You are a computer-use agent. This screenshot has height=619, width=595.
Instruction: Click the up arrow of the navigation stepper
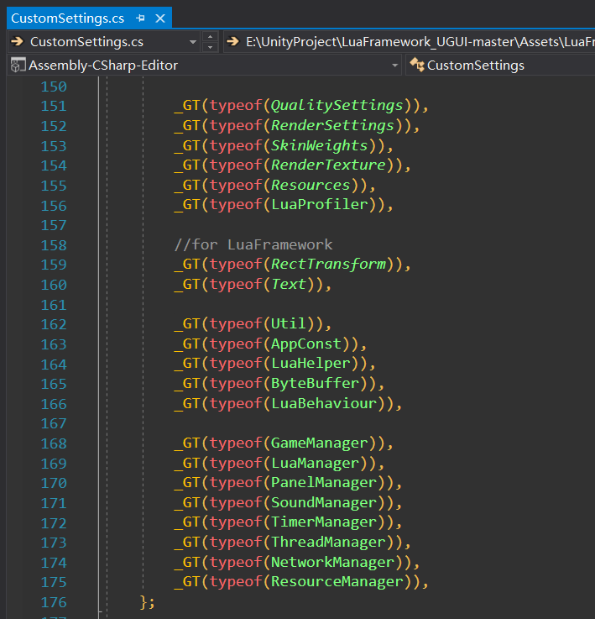point(211,37)
